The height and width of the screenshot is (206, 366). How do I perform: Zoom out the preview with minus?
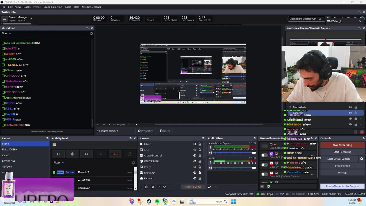[x=97, y=124]
